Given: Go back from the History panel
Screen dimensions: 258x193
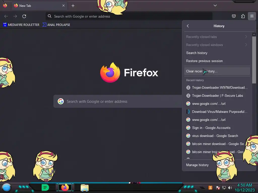Looking at the screenshot, I should pyautogui.click(x=188, y=26).
